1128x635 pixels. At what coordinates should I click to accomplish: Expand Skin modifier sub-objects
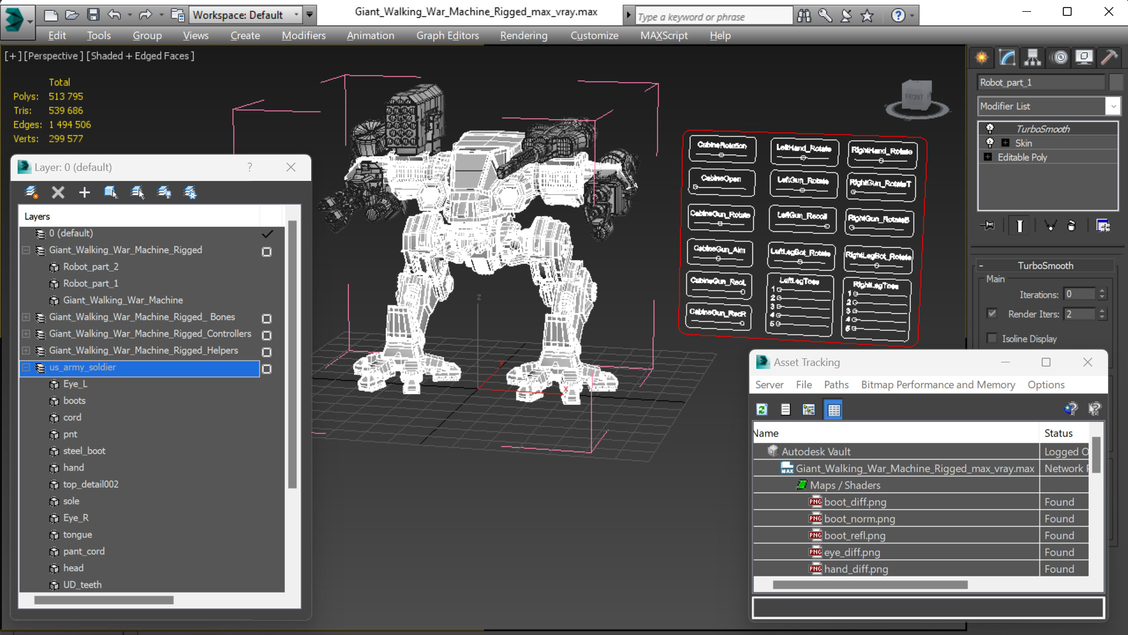click(1005, 143)
